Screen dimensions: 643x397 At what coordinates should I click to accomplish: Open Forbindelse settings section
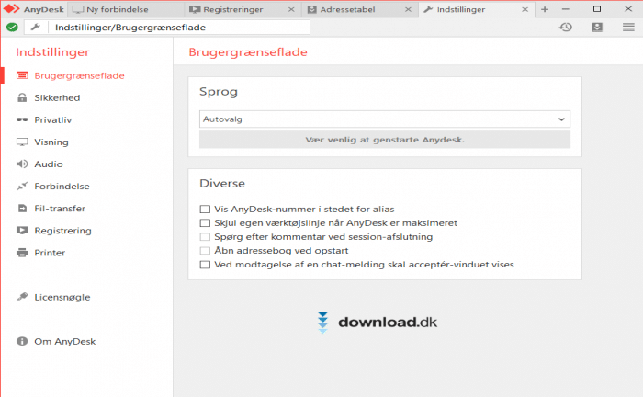click(62, 187)
